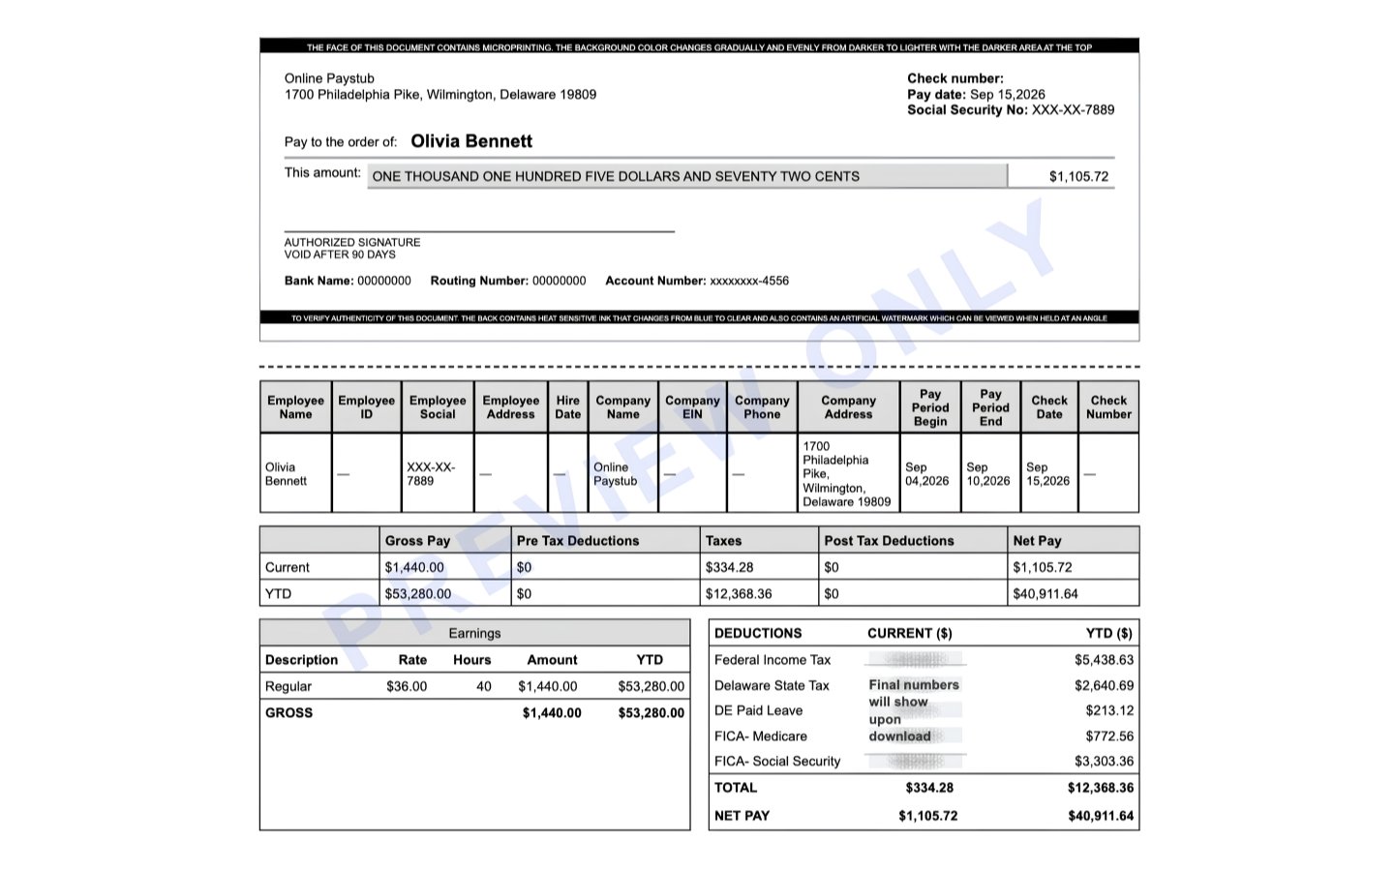The height and width of the screenshot is (871, 1394).
Task: Click the Account Number xxxxxxxx-4556 text
Action: (697, 281)
